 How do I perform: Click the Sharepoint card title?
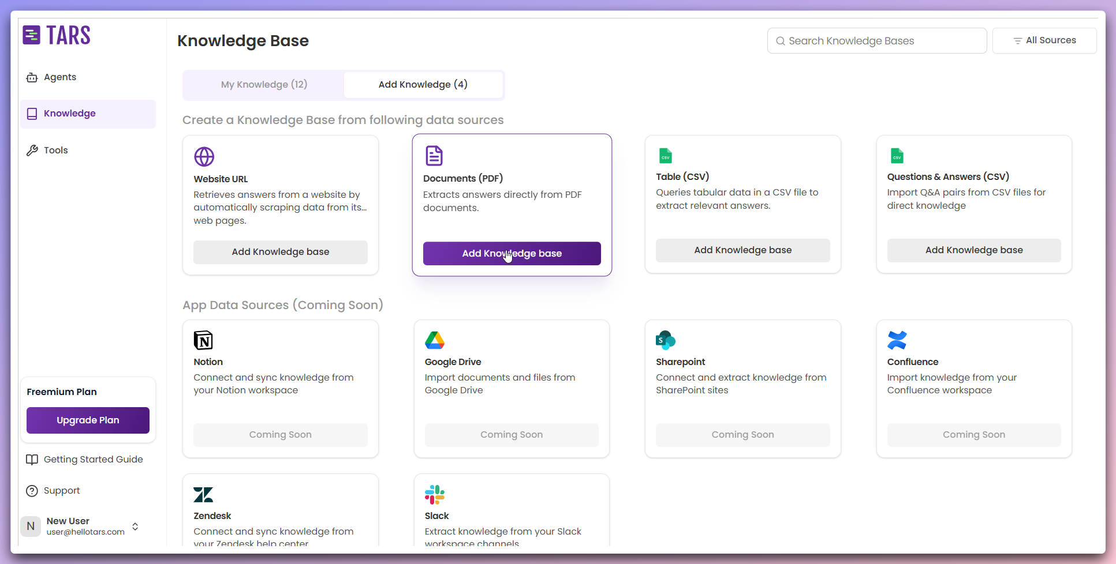tap(680, 362)
